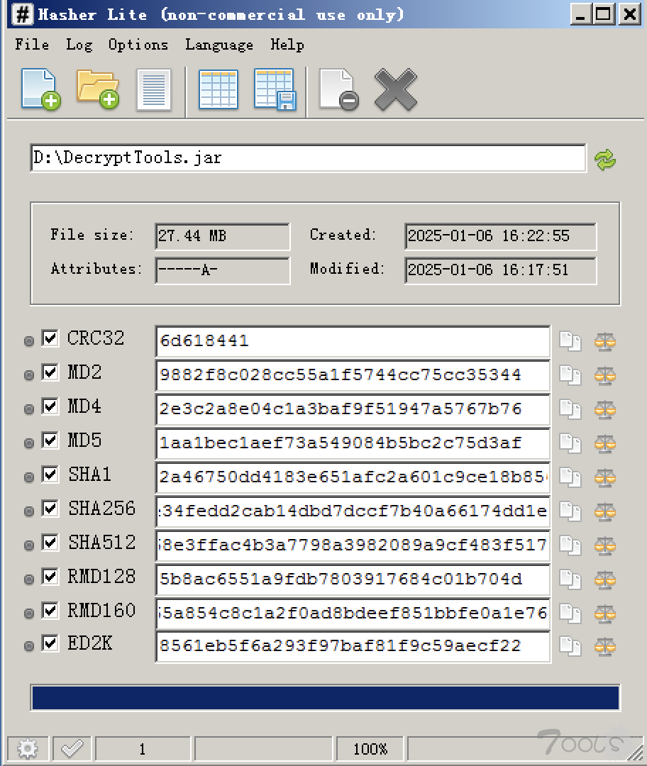Click the Created date field
The height and width of the screenshot is (766, 647).
(500, 236)
